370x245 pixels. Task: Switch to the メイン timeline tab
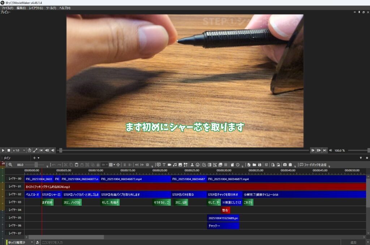pyautogui.click(x=7, y=158)
